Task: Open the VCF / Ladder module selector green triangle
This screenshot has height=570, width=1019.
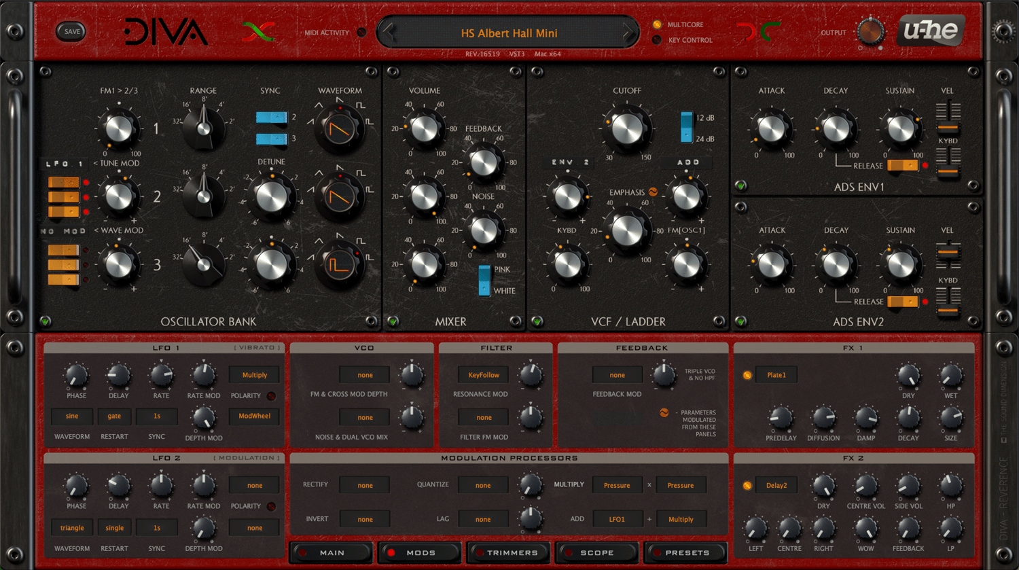Action: (537, 321)
